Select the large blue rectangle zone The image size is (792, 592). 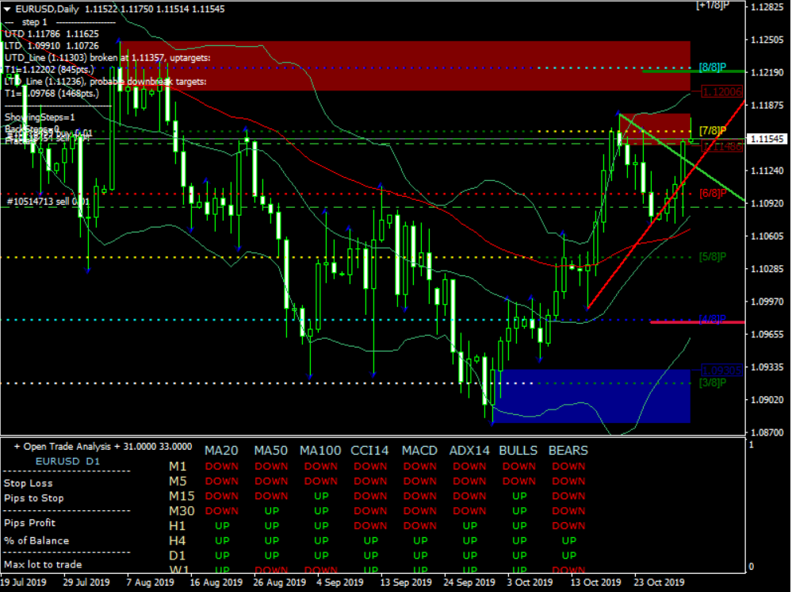pyautogui.click(x=591, y=396)
